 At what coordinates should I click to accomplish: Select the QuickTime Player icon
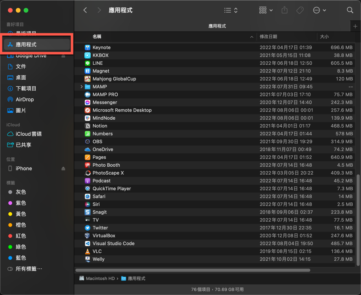[x=87, y=188]
